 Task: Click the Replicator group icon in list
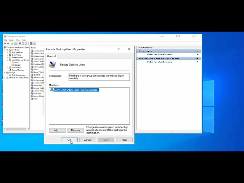(32, 93)
